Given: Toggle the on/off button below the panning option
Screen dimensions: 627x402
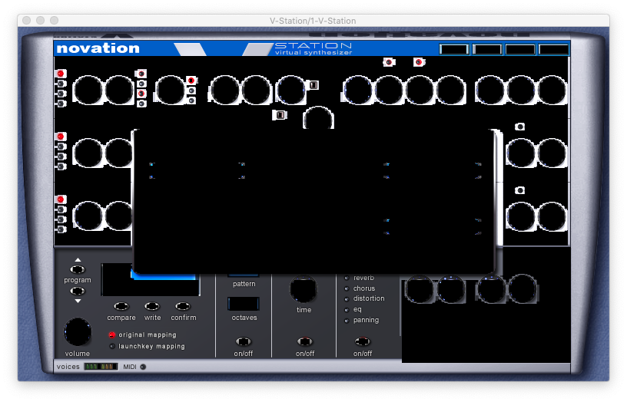Looking at the screenshot, I should pos(362,341).
